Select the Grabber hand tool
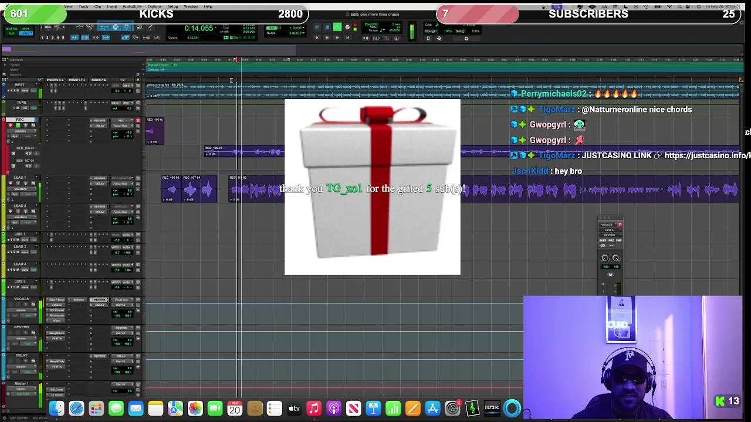 pos(127,27)
